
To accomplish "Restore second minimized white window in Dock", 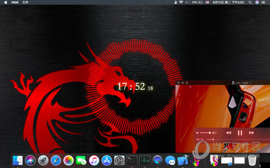I will click(239, 161).
